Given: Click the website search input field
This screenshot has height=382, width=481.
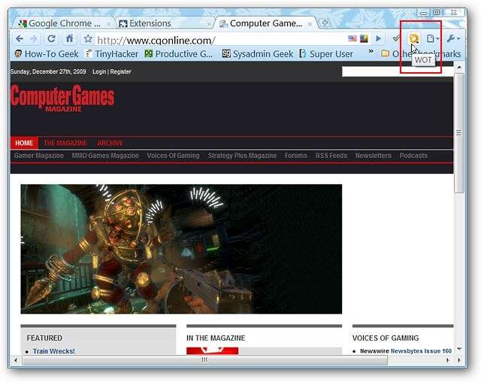Looking at the screenshot, I should tap(396, 72).
